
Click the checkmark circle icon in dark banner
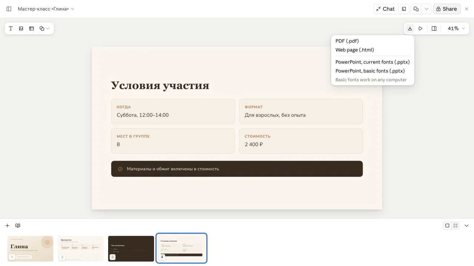coord(120,169)
